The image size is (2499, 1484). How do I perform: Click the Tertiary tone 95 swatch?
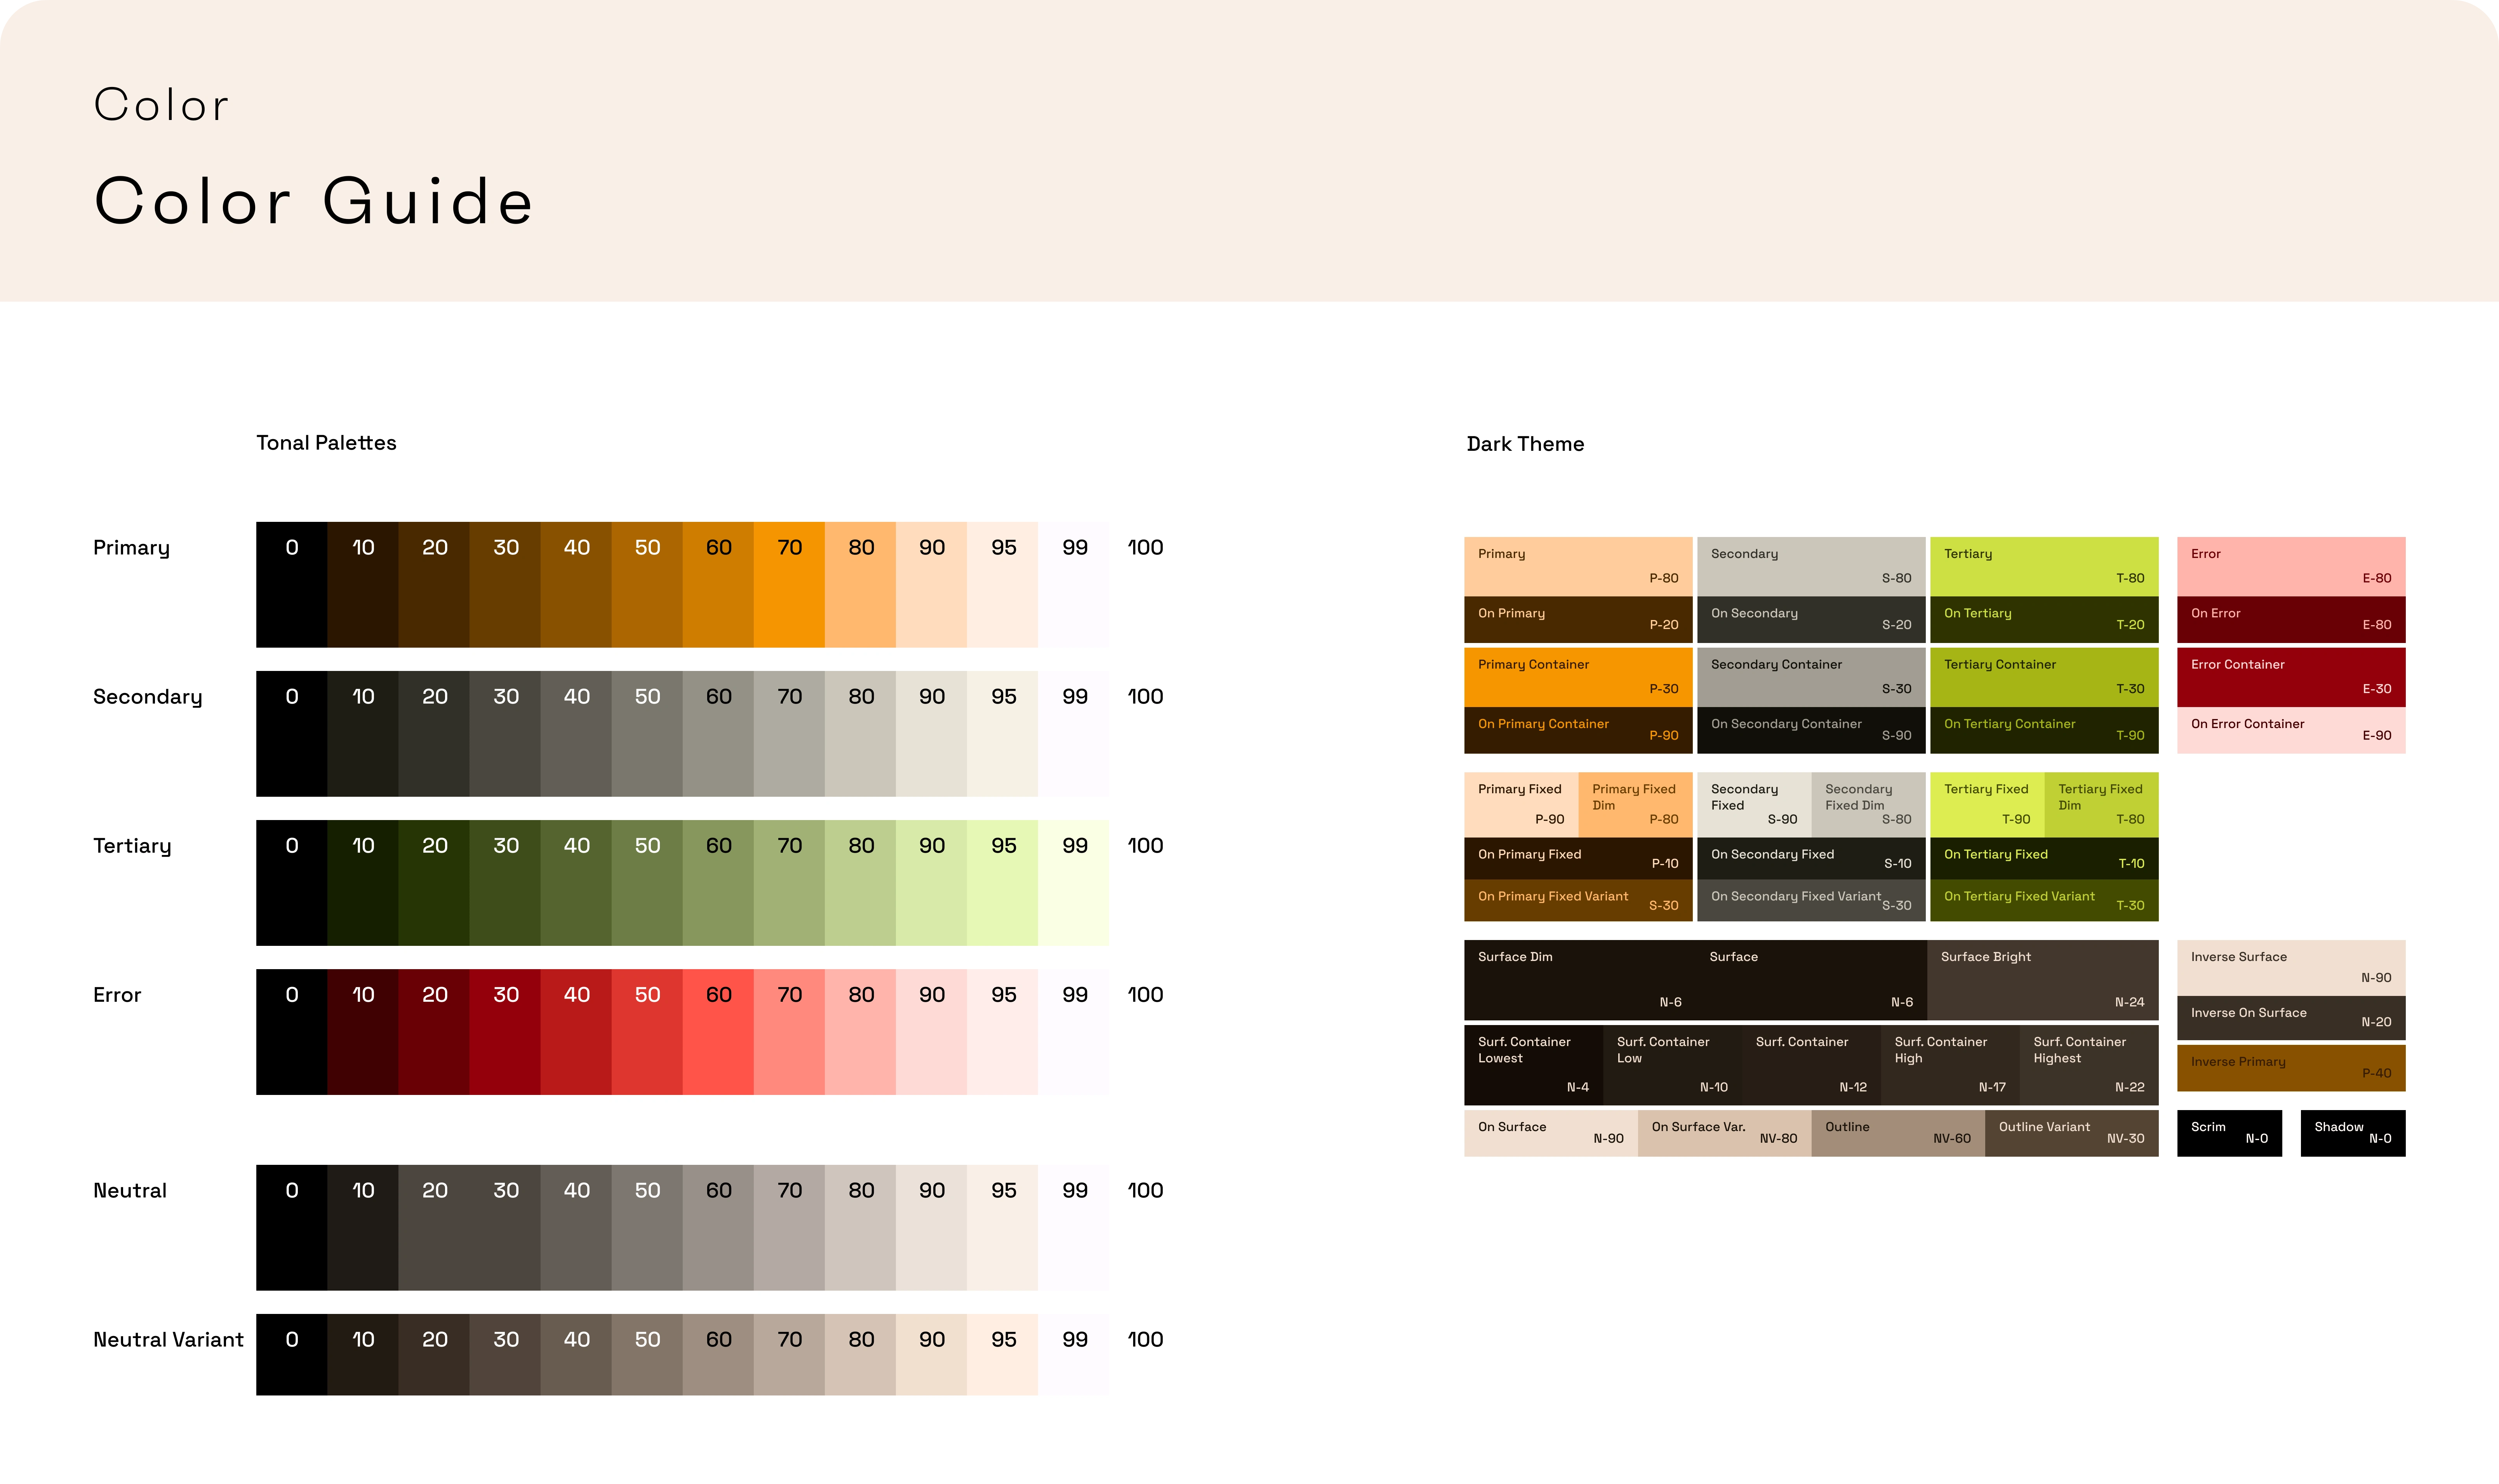pyautogui.click(x=1002, y=882)
